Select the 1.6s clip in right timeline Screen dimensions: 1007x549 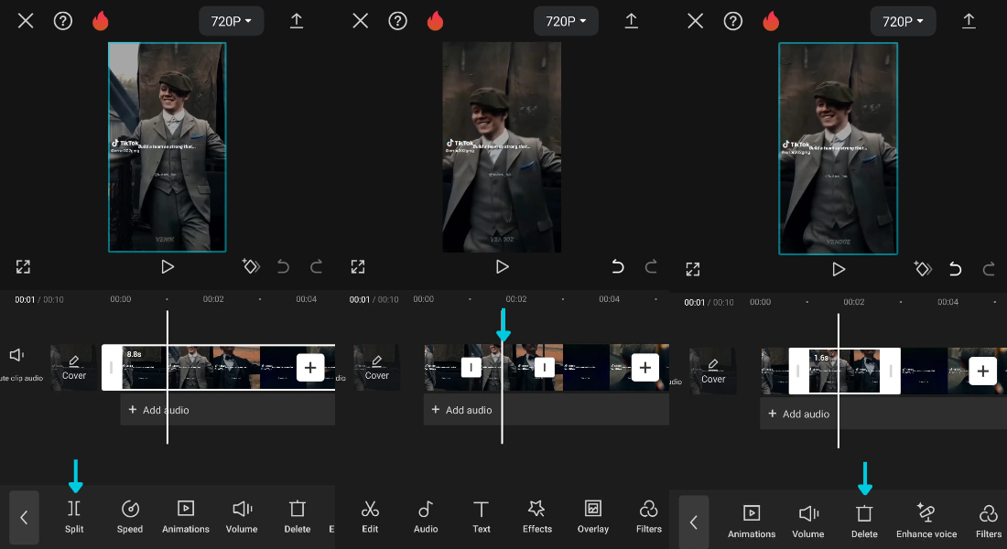(x=845, y=371)
